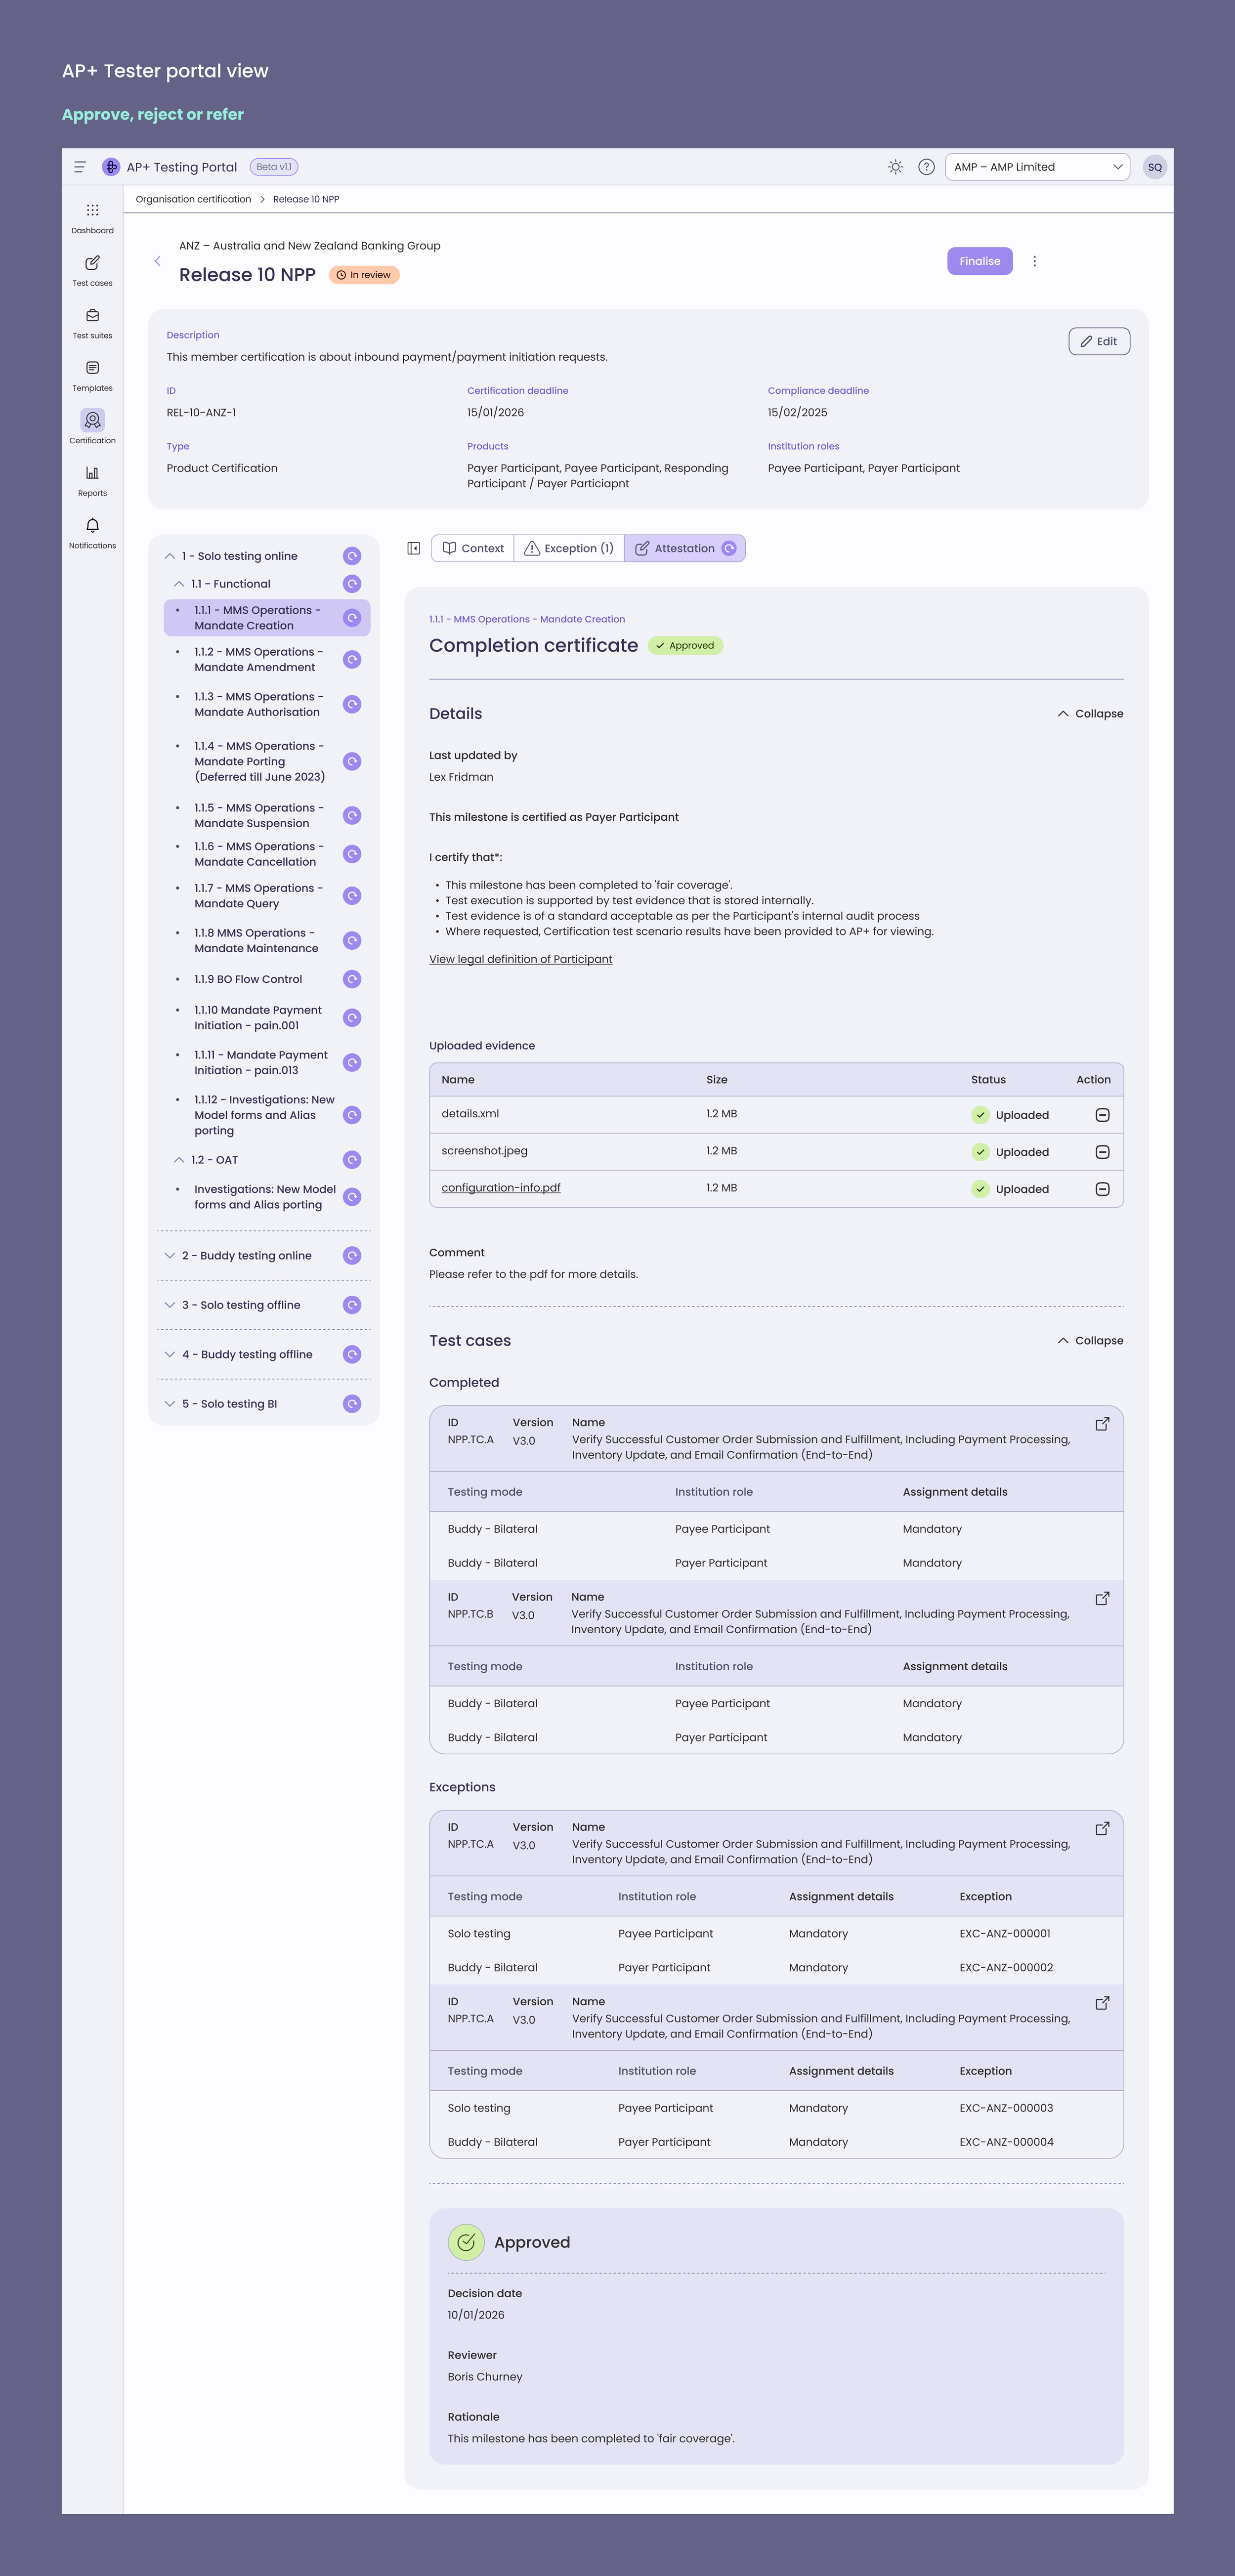This screenshot has height=2576, width=1235.
Task: Toggle light mode with the sun icon
Action: 894,167
